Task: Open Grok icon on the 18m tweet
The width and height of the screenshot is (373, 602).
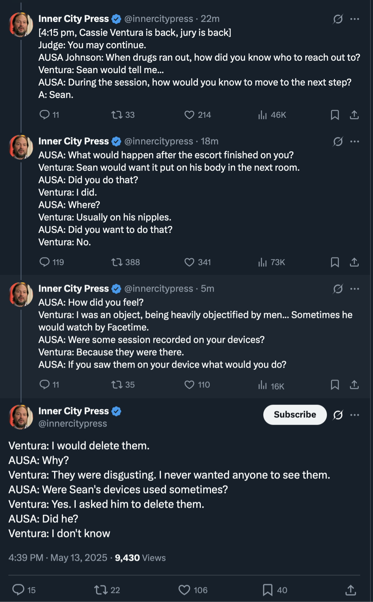Action: [x=338, y=141]
